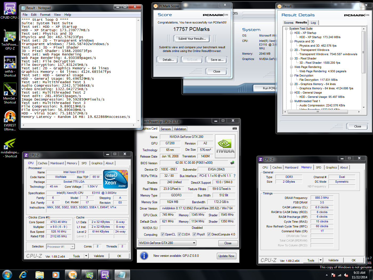
Task: Toggle the CUDA checkbox in GPU-Z
Action: click(x=179, y=234)
